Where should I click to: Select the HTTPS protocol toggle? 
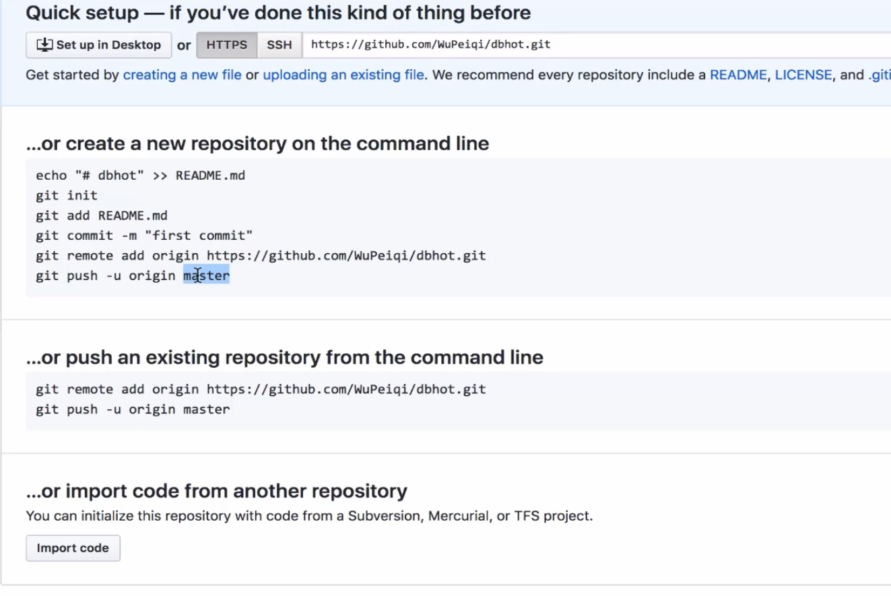226,45
